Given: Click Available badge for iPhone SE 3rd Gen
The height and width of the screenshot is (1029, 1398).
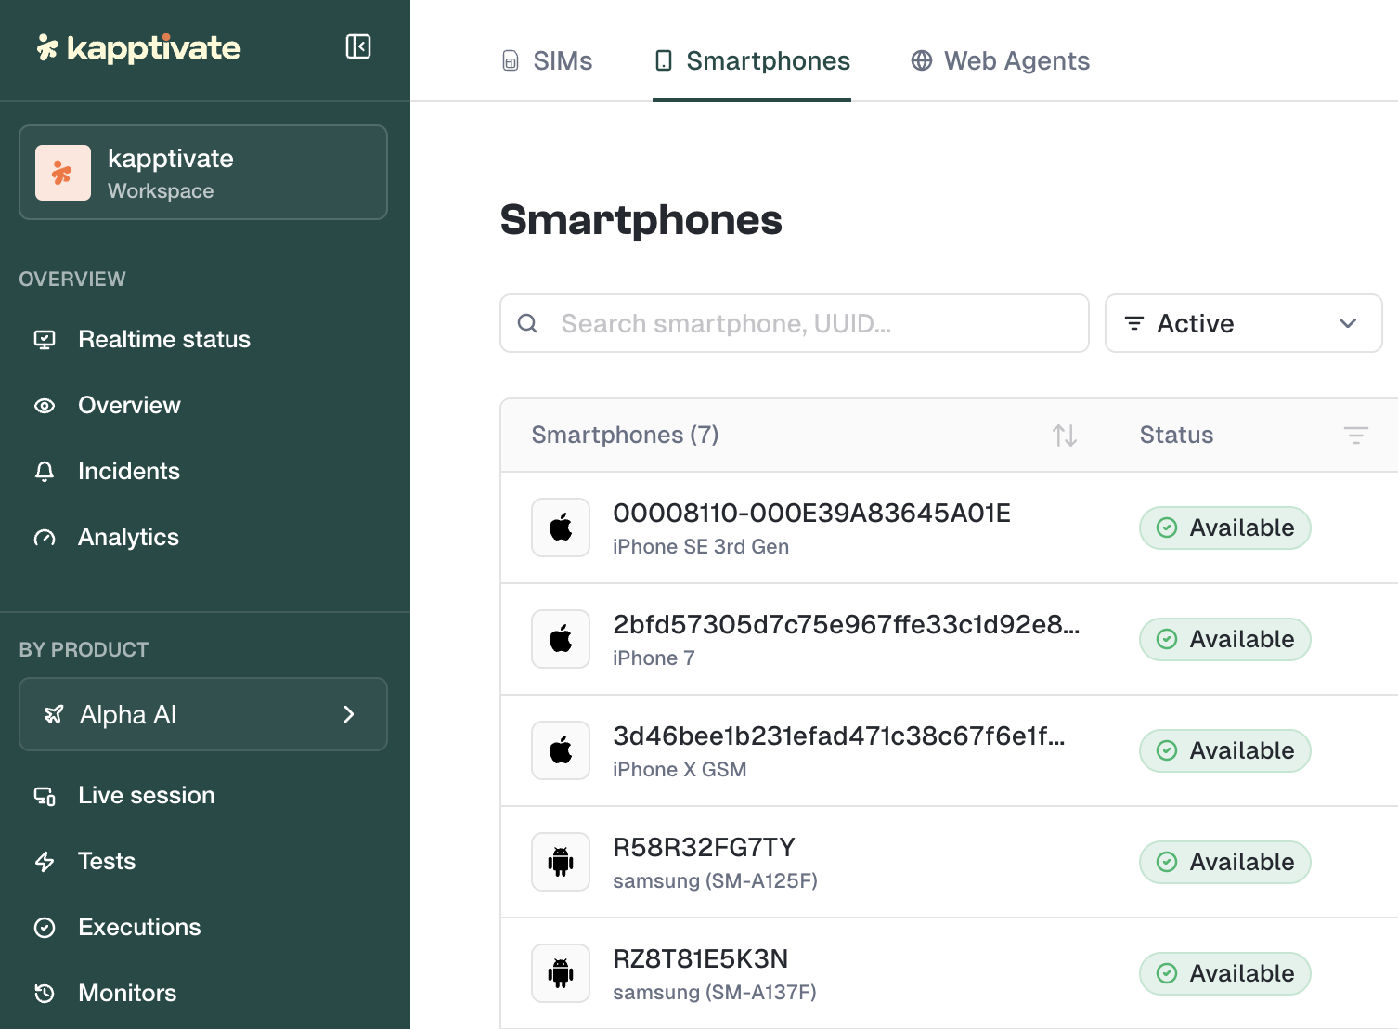Looking at the screenshot, I should (1225, 528).
